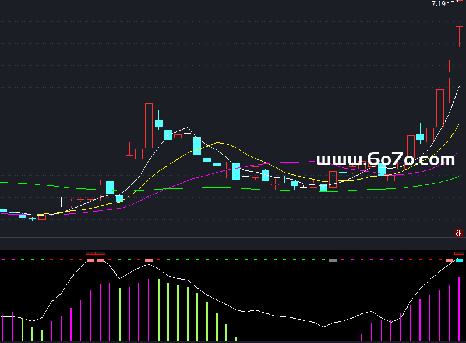
Task: Open the www.6o7o.com watermark link
Action: click(x=385, y=160)
